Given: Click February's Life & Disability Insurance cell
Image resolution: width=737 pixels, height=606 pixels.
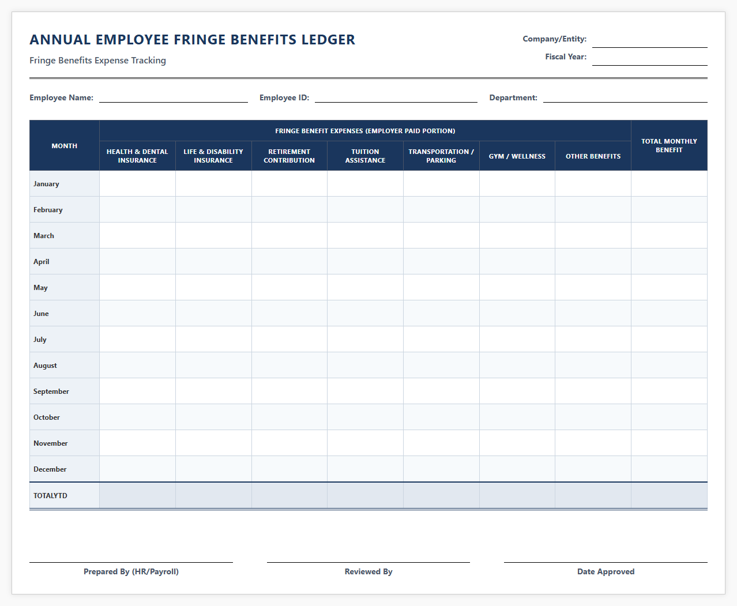Looking at the screenshot, I should (x=213, y=209).
